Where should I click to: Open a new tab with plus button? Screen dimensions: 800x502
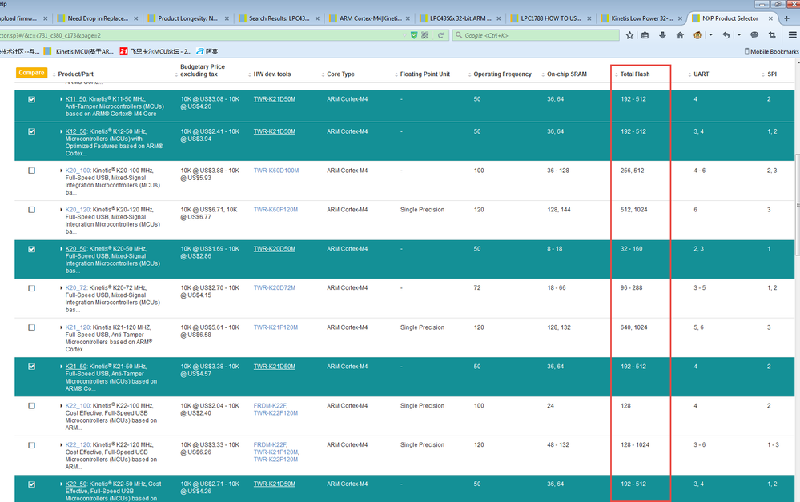786,18
